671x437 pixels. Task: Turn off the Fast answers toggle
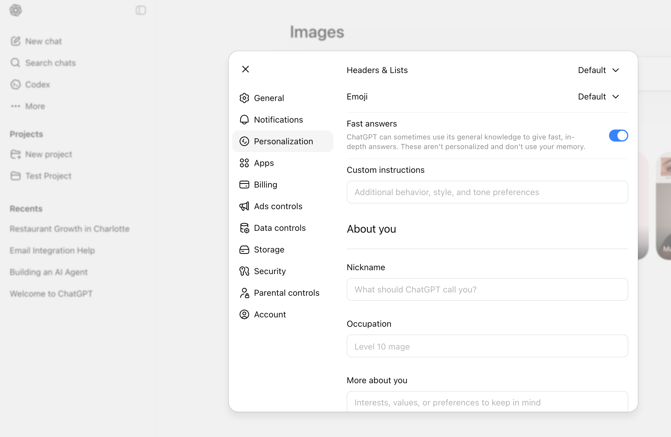tap(618, 136)
